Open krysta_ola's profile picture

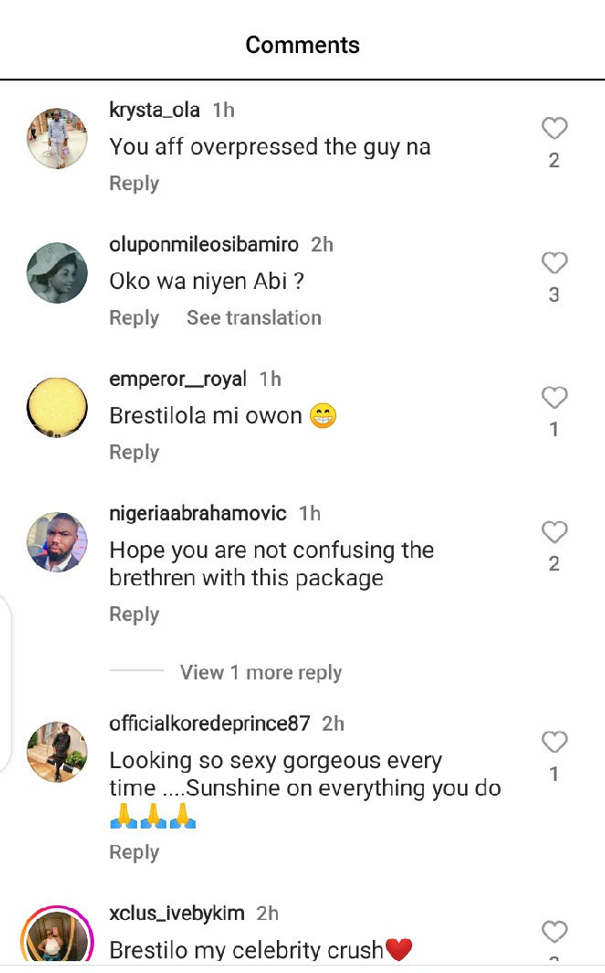[x=58, y=138]
